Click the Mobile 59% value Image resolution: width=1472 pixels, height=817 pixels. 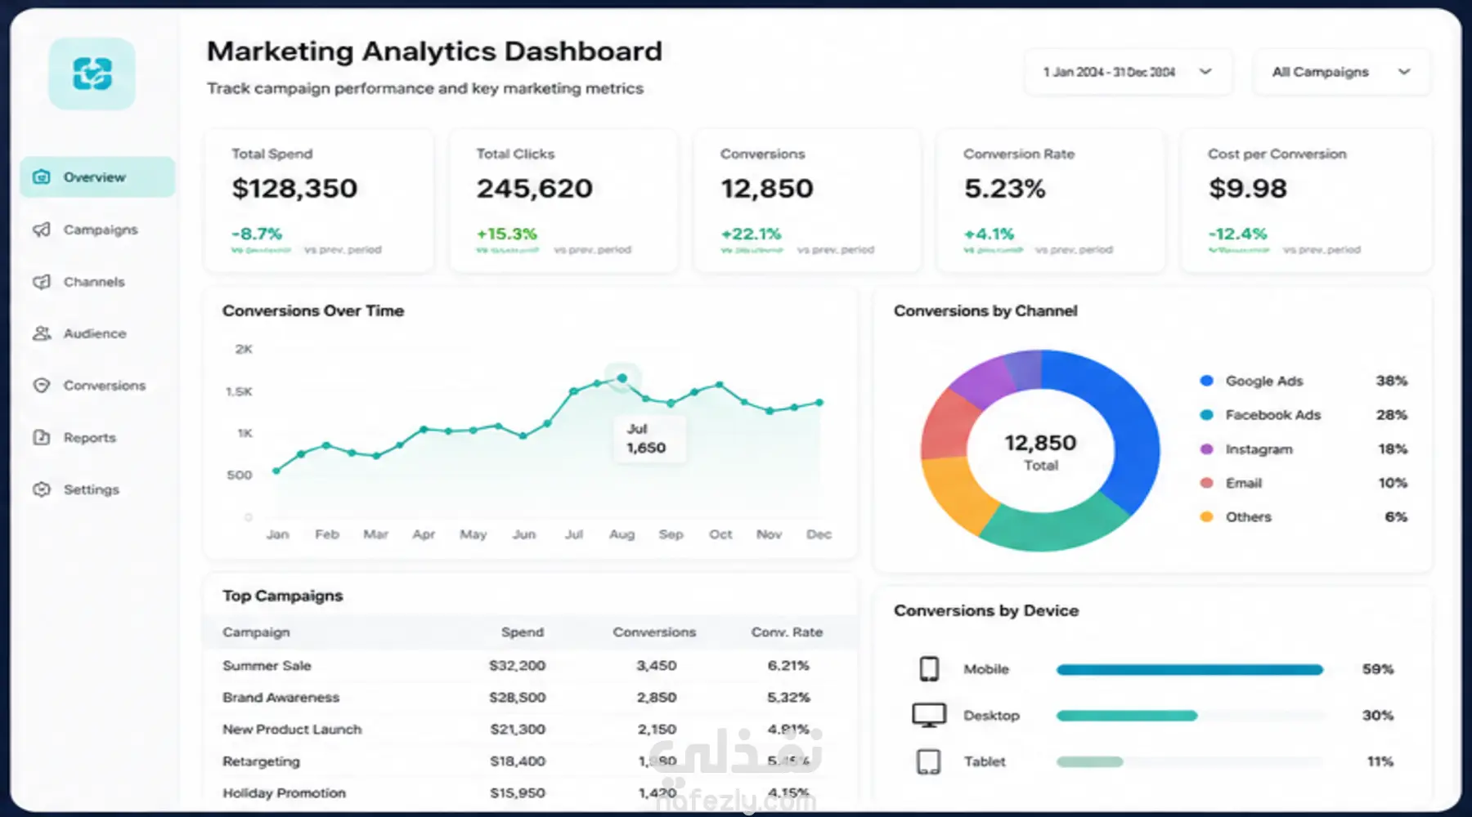coord(1378,669)
